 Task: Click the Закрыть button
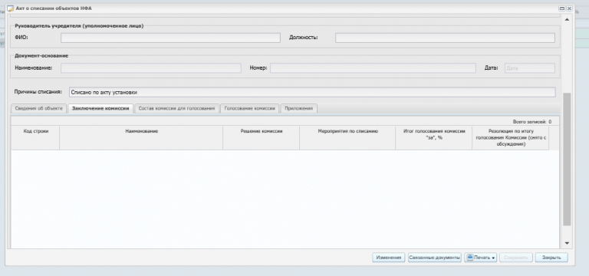coord(551,258)
